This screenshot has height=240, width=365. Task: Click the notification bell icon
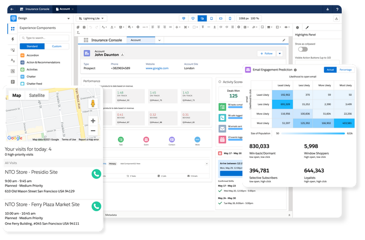click(328, 9)
